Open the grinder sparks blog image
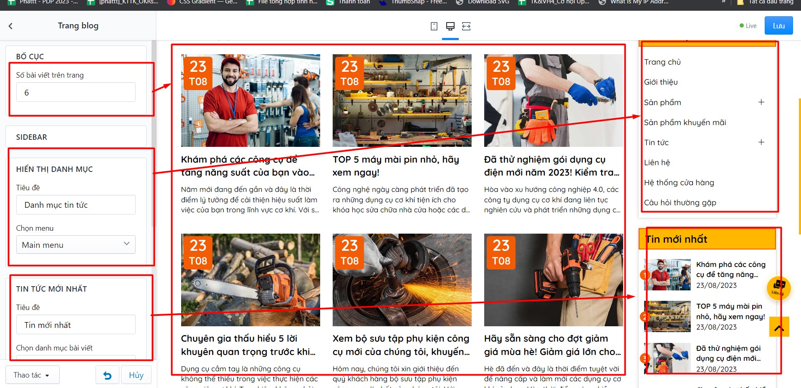 [402, 280]
